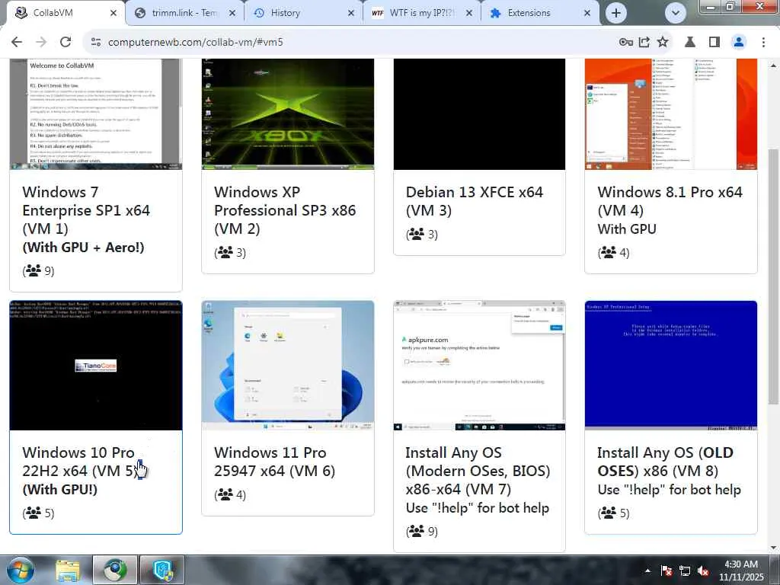
Task: Toggle the browser side panel
Action: tap(714, 43)
